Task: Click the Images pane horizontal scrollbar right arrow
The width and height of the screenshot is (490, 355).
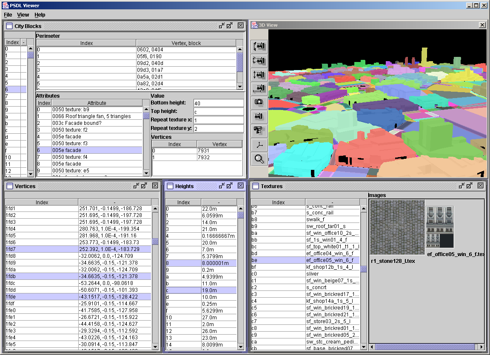Action: coord(481,347)
